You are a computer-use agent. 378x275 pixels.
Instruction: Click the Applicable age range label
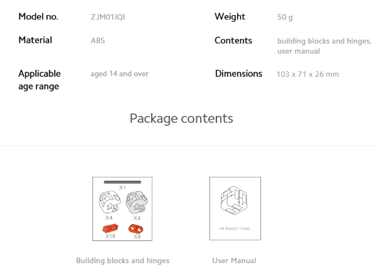point(40,80)
